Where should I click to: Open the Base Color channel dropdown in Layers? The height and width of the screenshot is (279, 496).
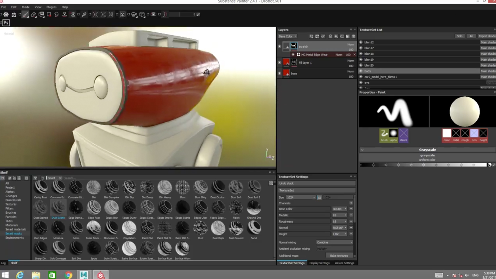pos(287,36)
